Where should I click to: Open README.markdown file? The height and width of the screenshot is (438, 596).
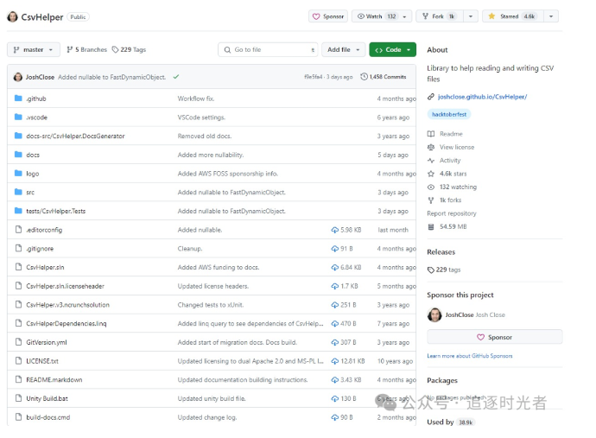coord(54,379)
